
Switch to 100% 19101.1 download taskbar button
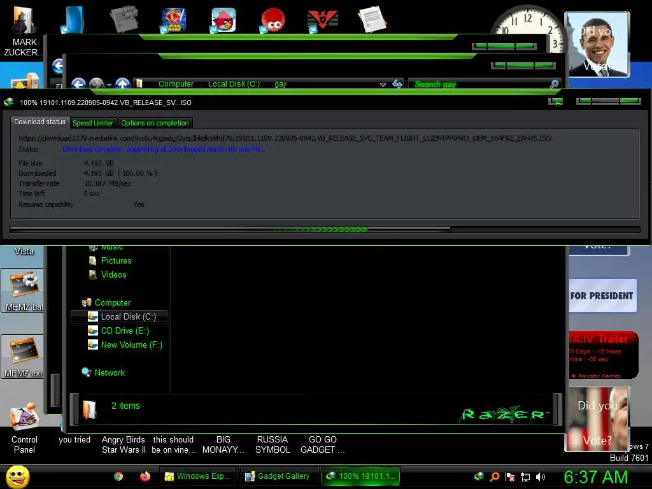click(361, 476)
